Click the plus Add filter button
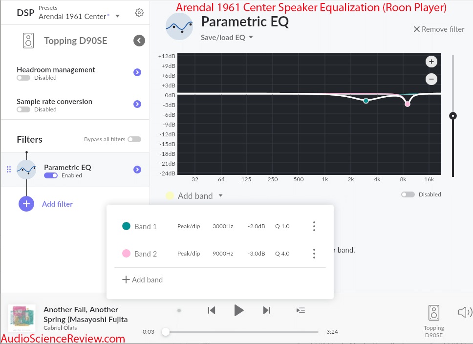Image resolution: width=473 pixels, height=344 pixels. pos(26,204)
